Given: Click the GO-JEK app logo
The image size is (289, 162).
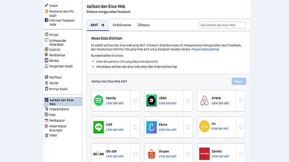Looking at the screenshot, I should (98, 154).
